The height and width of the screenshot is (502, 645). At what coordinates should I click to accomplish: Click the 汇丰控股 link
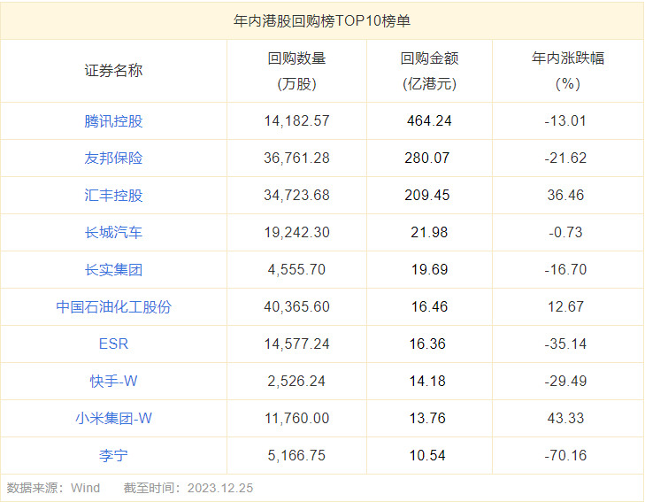[x=113, y=195]
